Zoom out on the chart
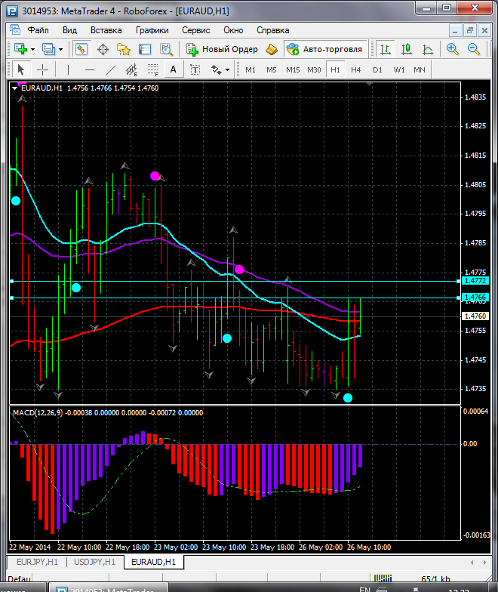 pyautogui.click(x=475, y=49)
